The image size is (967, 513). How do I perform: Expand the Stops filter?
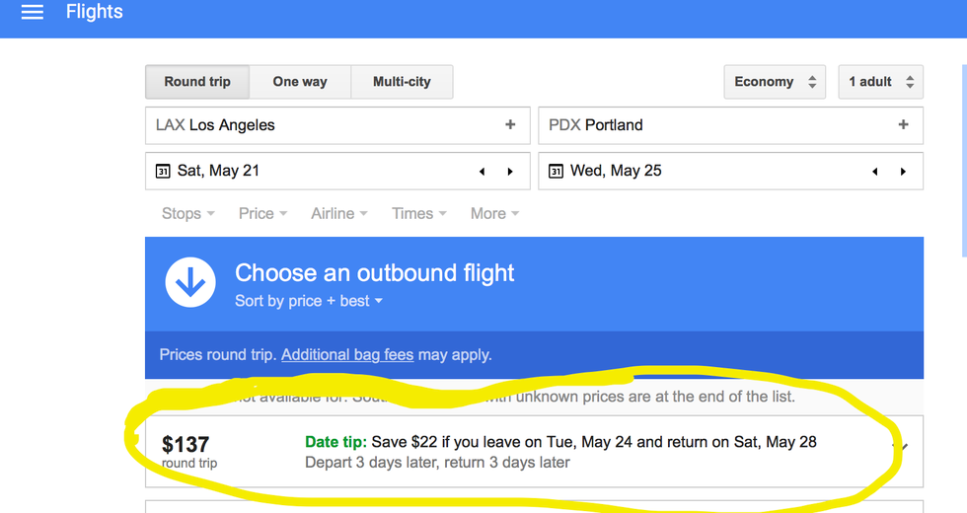[x=187, y=213]
